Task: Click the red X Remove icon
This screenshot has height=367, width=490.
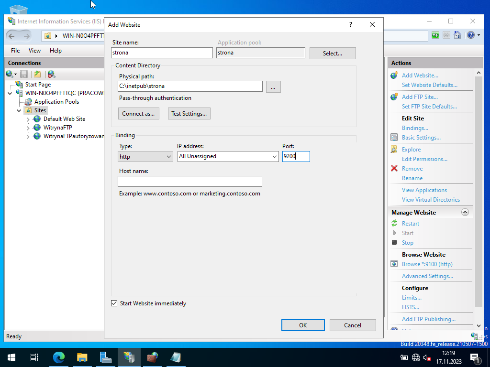Action: 394,168
